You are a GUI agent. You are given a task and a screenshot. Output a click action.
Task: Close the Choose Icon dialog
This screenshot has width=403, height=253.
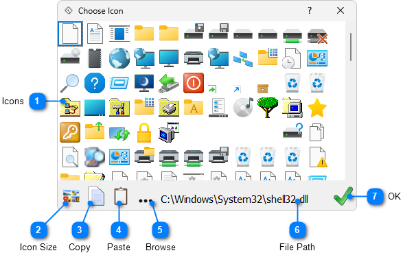click(341, 10)
